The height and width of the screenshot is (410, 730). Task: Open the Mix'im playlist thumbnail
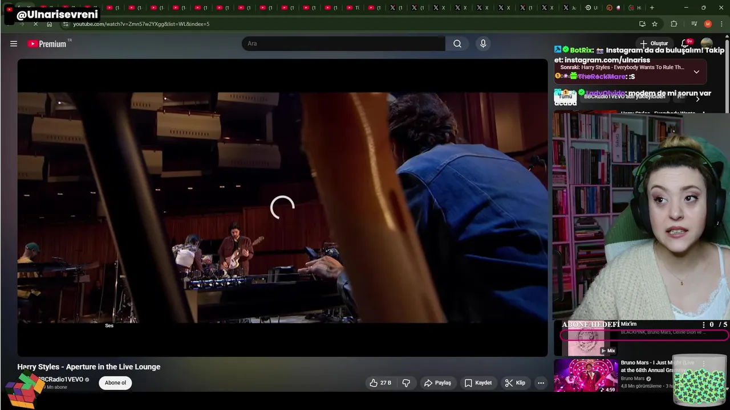tap(585, 338)
